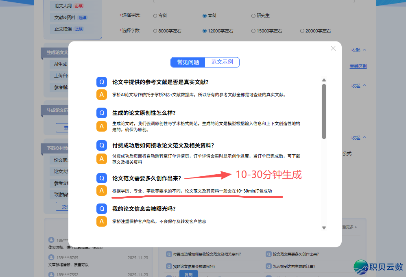Switch to the 范文示例 tab
Viewport: 406px width, 277px height.
point(222,62)
